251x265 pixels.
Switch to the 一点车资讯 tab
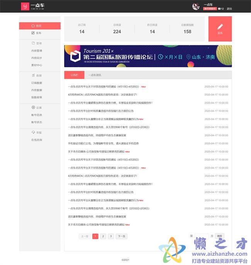click(95, 75)
